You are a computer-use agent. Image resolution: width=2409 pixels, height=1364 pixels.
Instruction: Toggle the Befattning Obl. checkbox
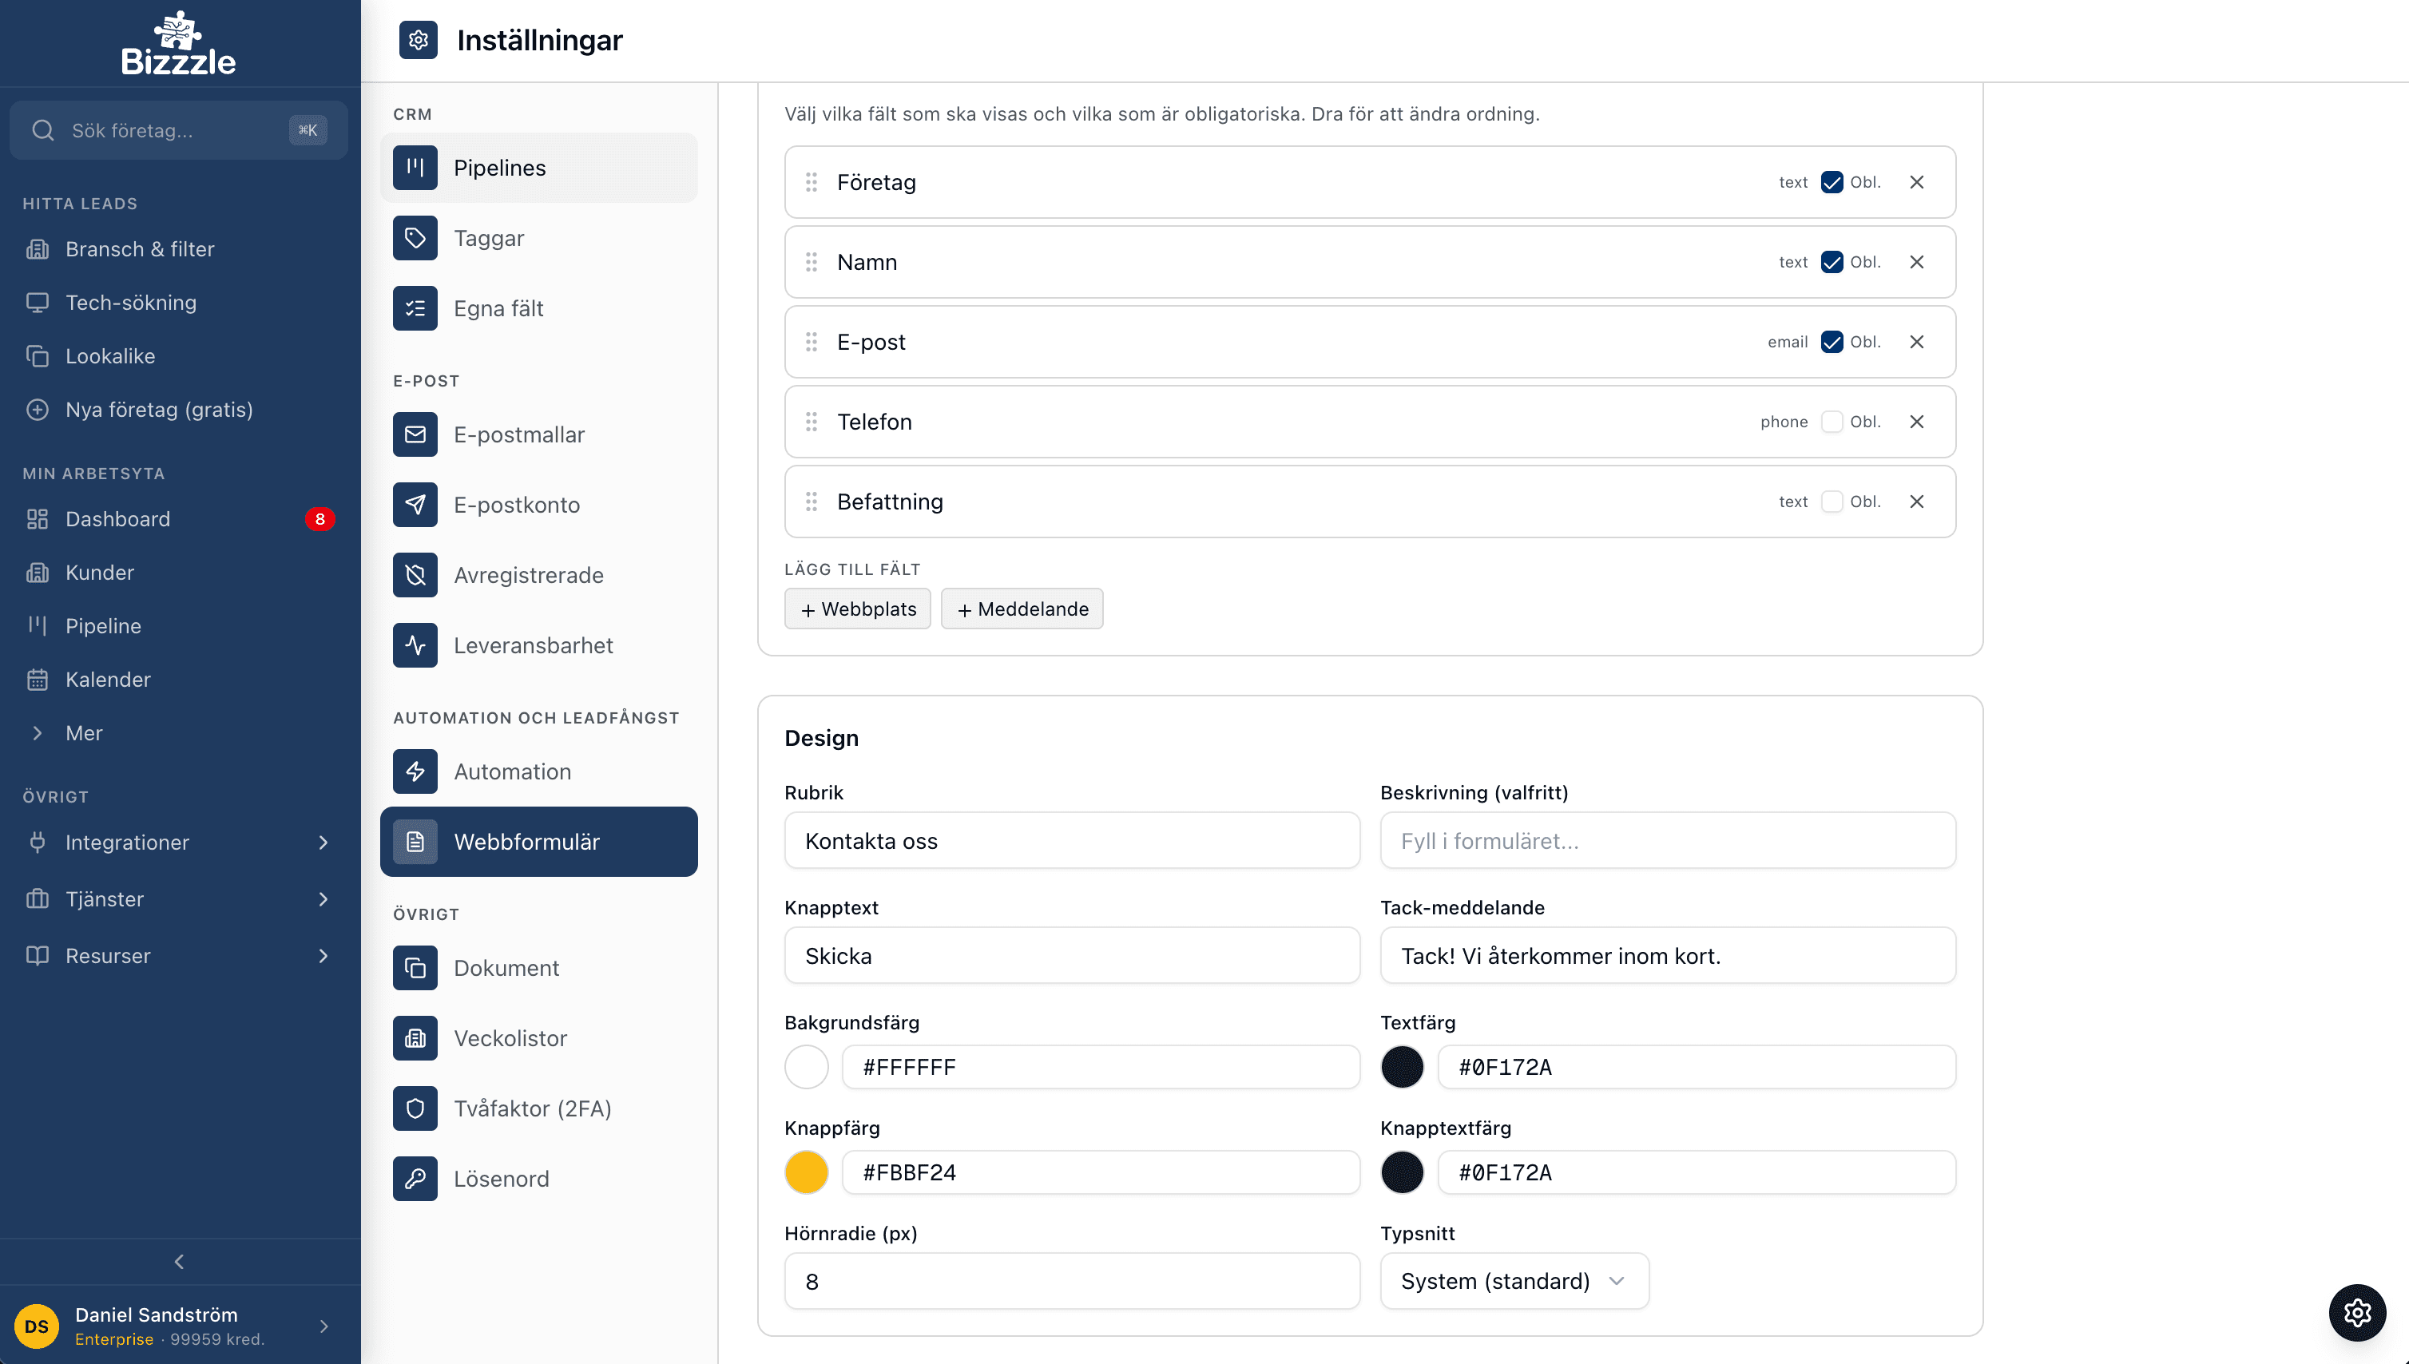pos(1831,502)
